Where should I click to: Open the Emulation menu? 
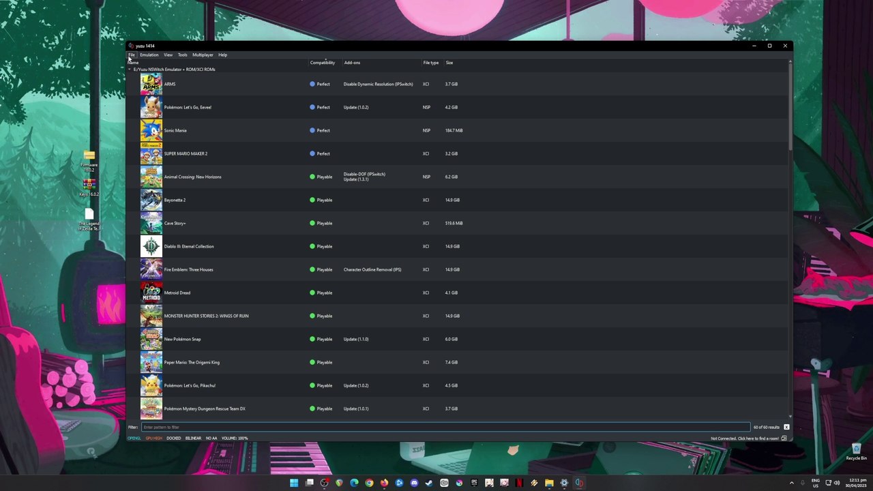(149, 55)
